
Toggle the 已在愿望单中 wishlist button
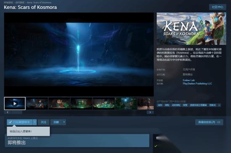tap(20, 122)
